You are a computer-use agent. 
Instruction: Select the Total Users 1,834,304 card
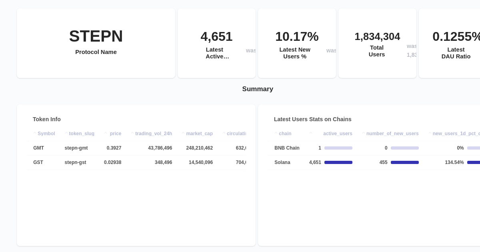click(377, 43)
